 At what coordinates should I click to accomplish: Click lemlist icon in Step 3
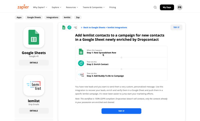81,75
